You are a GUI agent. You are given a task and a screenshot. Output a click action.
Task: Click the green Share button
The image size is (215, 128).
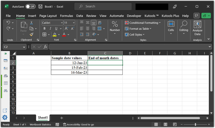click(206, 16)
